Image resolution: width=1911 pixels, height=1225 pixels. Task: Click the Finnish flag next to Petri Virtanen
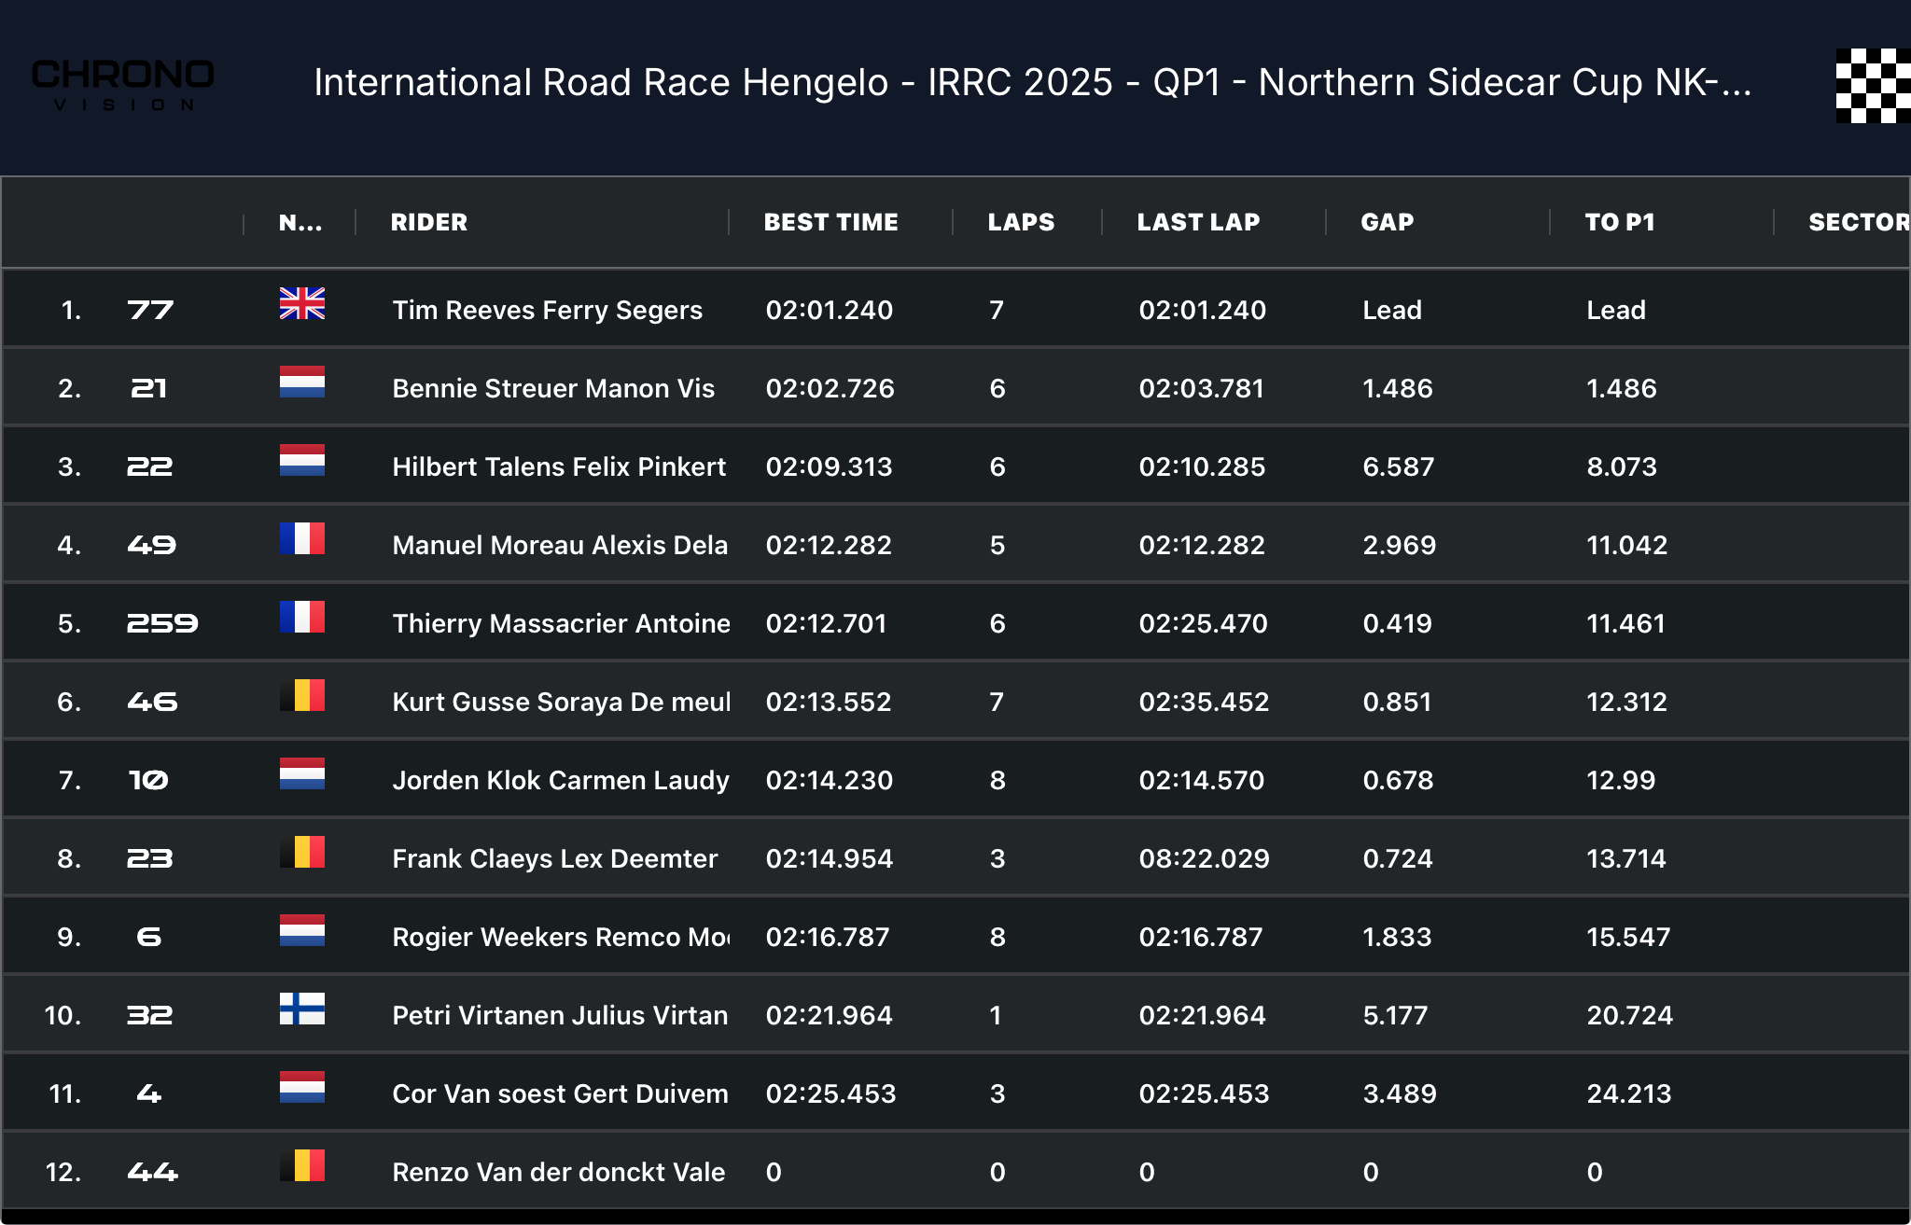point(301,1009)
